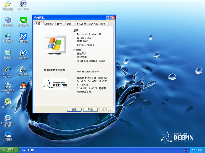Switch to the 计算机名 tab
Screen dimensions: 205x153
50,24
